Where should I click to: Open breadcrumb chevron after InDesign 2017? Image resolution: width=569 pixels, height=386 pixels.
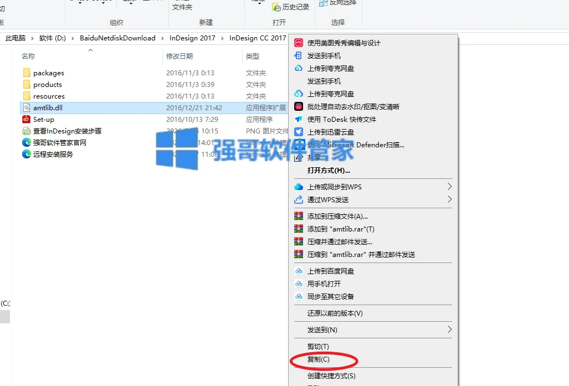(x=222, y=38)
